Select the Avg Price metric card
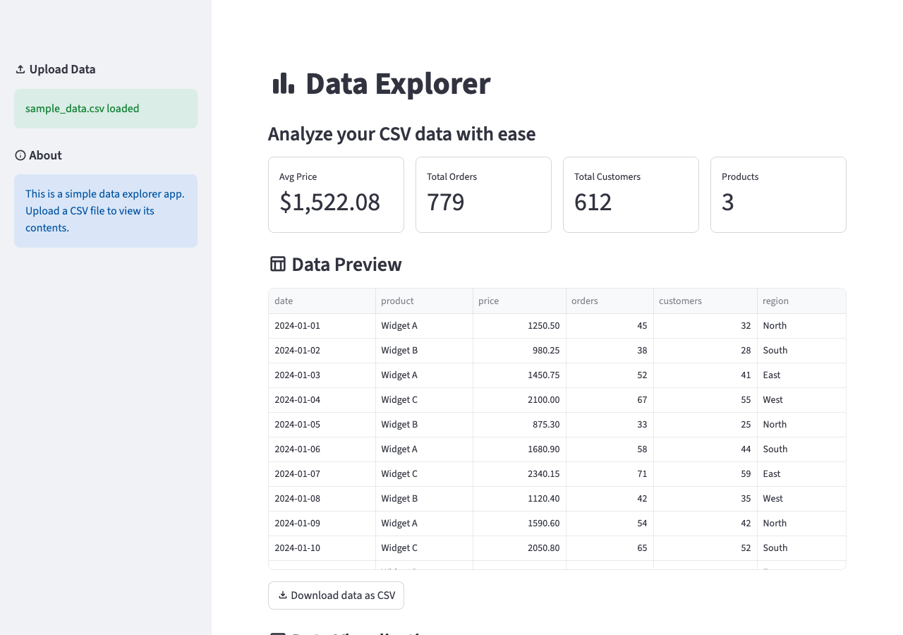 click(336, 195)
